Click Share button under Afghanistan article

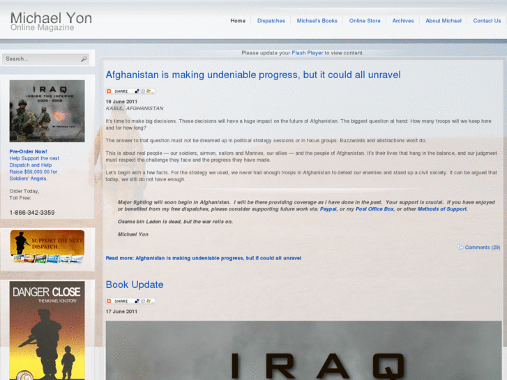(x=130, y=91)
